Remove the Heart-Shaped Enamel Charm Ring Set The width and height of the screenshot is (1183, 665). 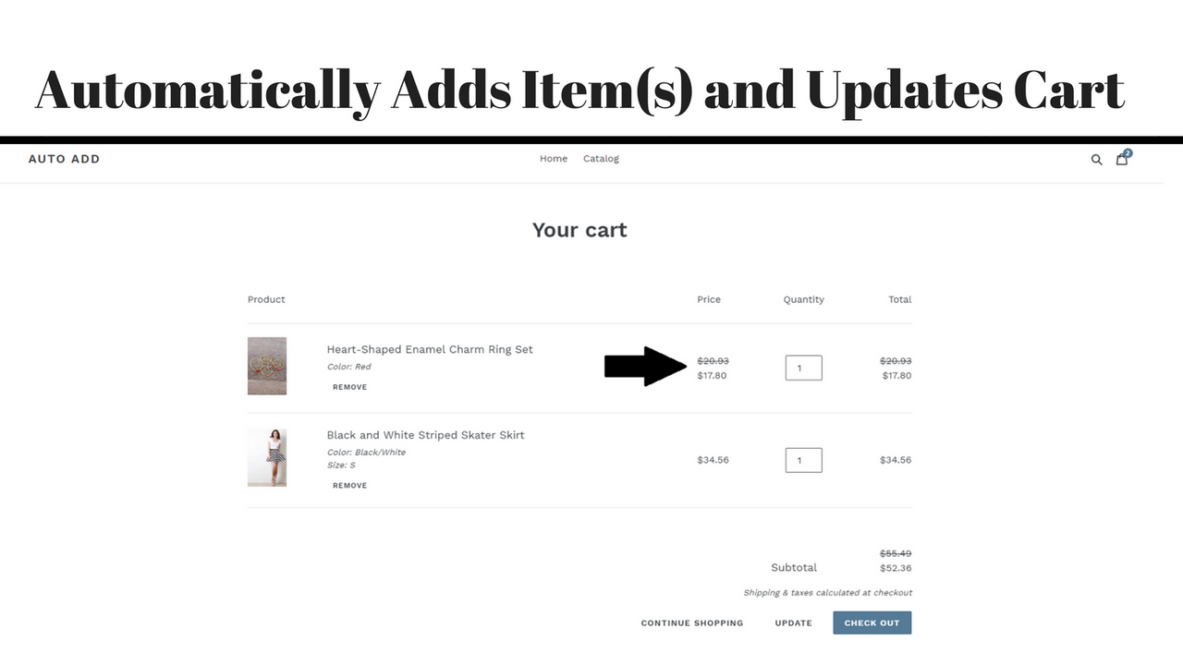(349, 387)
